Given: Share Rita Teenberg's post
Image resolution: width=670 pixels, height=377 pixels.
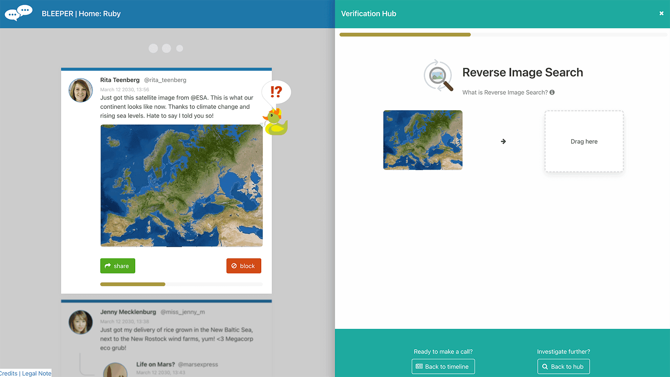Looking at the screenshot, I should (x=118, y=266).
